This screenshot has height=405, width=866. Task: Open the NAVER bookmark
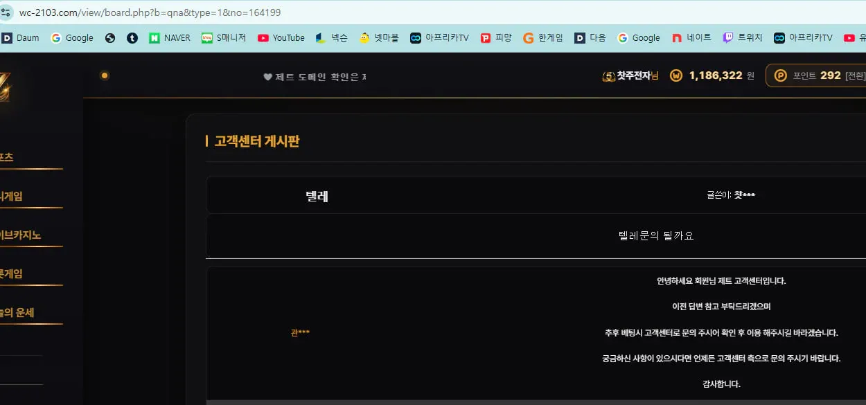point(170,38)
